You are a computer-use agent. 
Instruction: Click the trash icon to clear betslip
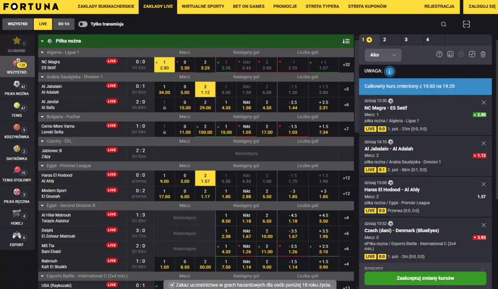[x=483, y=55]
